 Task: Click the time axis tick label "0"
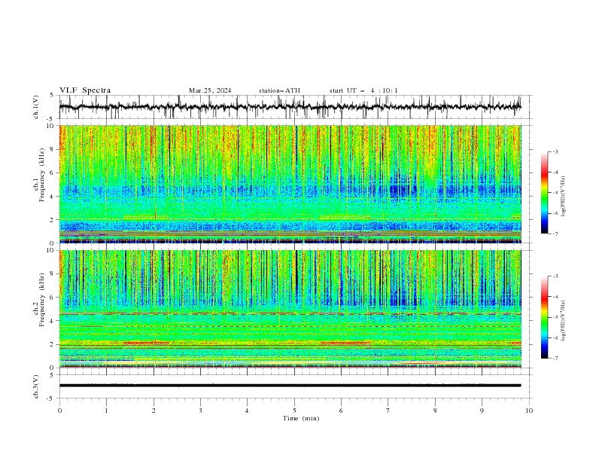coord(59,411)
